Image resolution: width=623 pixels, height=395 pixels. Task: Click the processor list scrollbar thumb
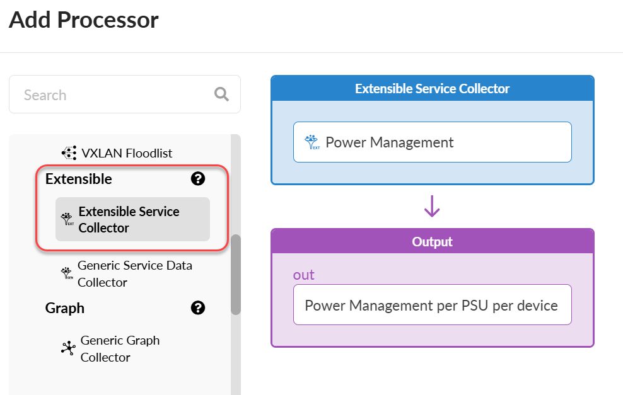pyautogui.click(x=236, y=274)
